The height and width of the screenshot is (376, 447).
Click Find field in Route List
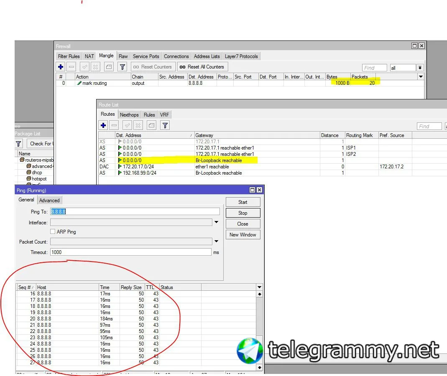point(429,126)
